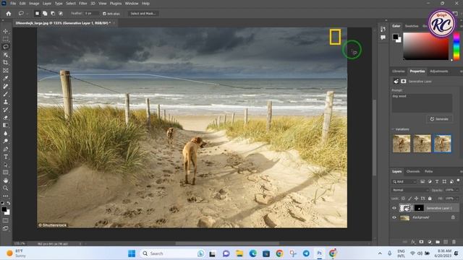Lock position icon in Layers panel
This screenshot has width=463, height=260.
tap(417, 199)
